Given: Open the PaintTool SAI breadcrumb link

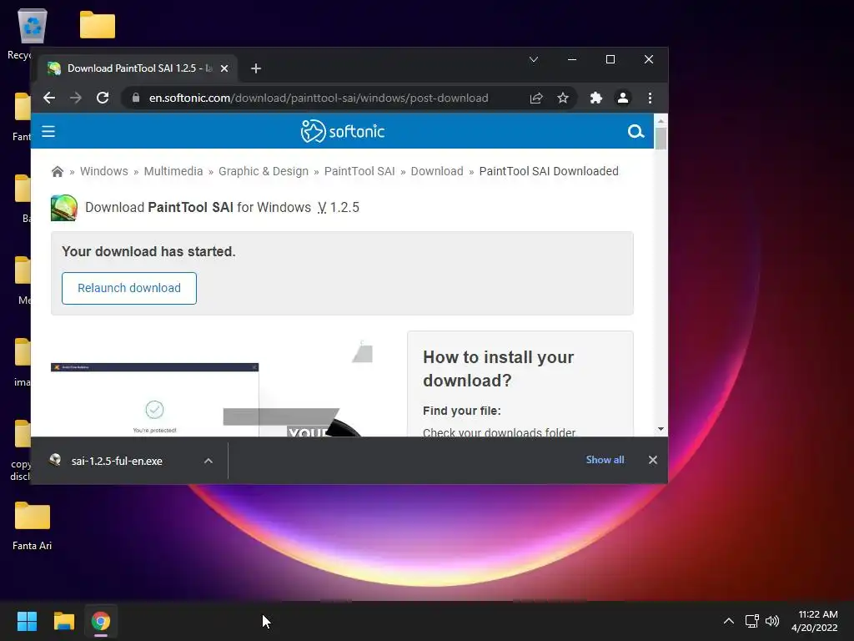Looking at the screenshot, I should (359, 171).
